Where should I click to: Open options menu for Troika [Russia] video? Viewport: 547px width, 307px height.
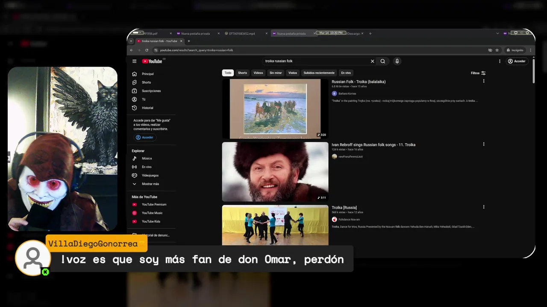pos(484,207)
